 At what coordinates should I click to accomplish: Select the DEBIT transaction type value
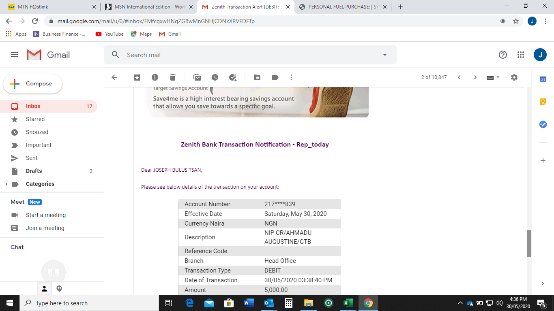[273, 271]
